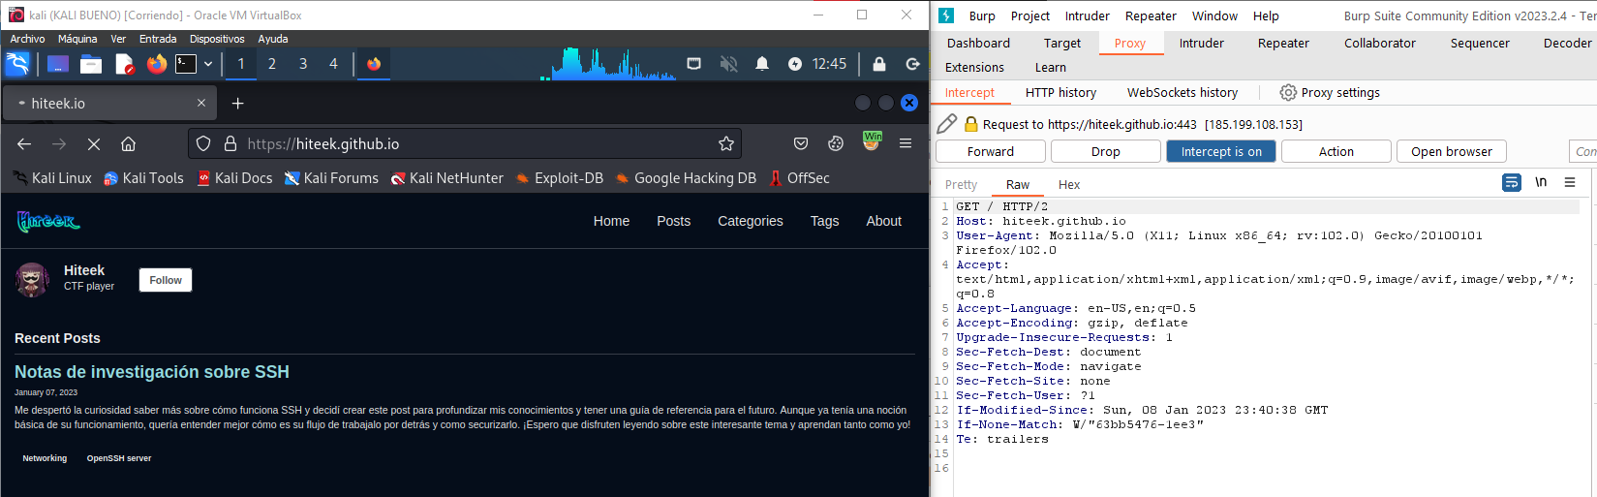Click the Kali dragon applications menu icon
Viewport: 1597px width, 497px height.
pyautogui.click(x=17, y=64)
